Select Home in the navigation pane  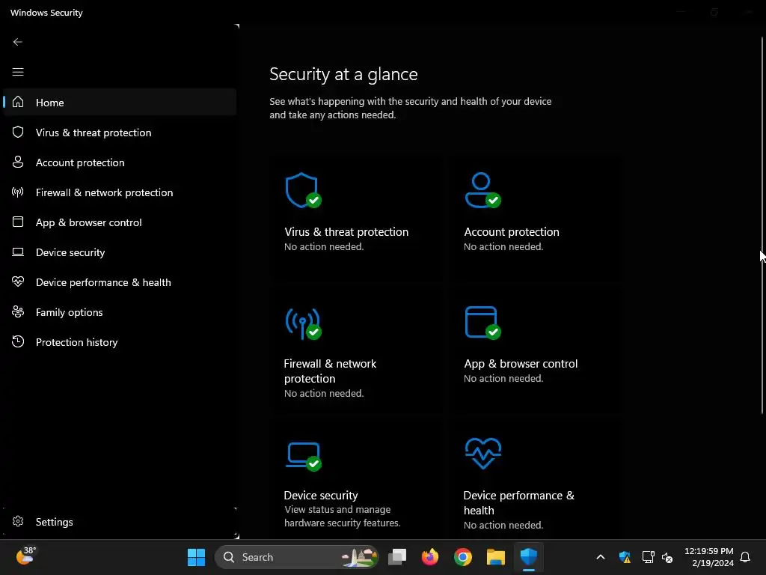[x=120, y=102]
